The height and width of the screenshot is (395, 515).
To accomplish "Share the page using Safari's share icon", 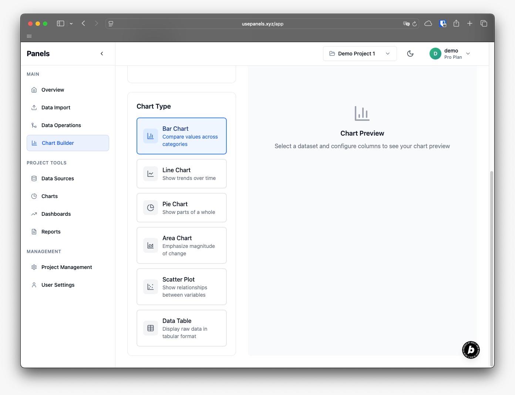I will point(456,24).
